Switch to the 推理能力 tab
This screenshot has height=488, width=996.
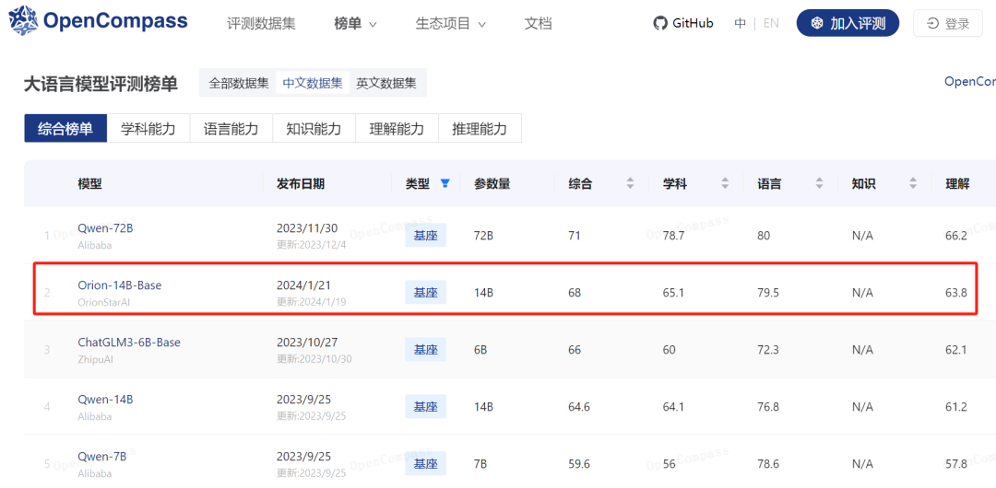(x=480, y=128)
